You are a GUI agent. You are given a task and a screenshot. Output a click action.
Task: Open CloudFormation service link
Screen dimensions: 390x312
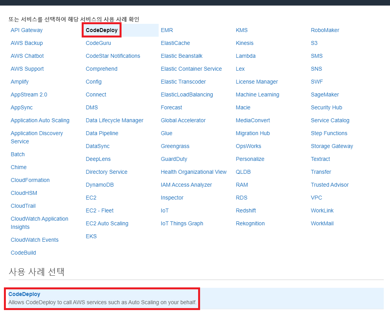pyautogui.click(x=30, y=180)
